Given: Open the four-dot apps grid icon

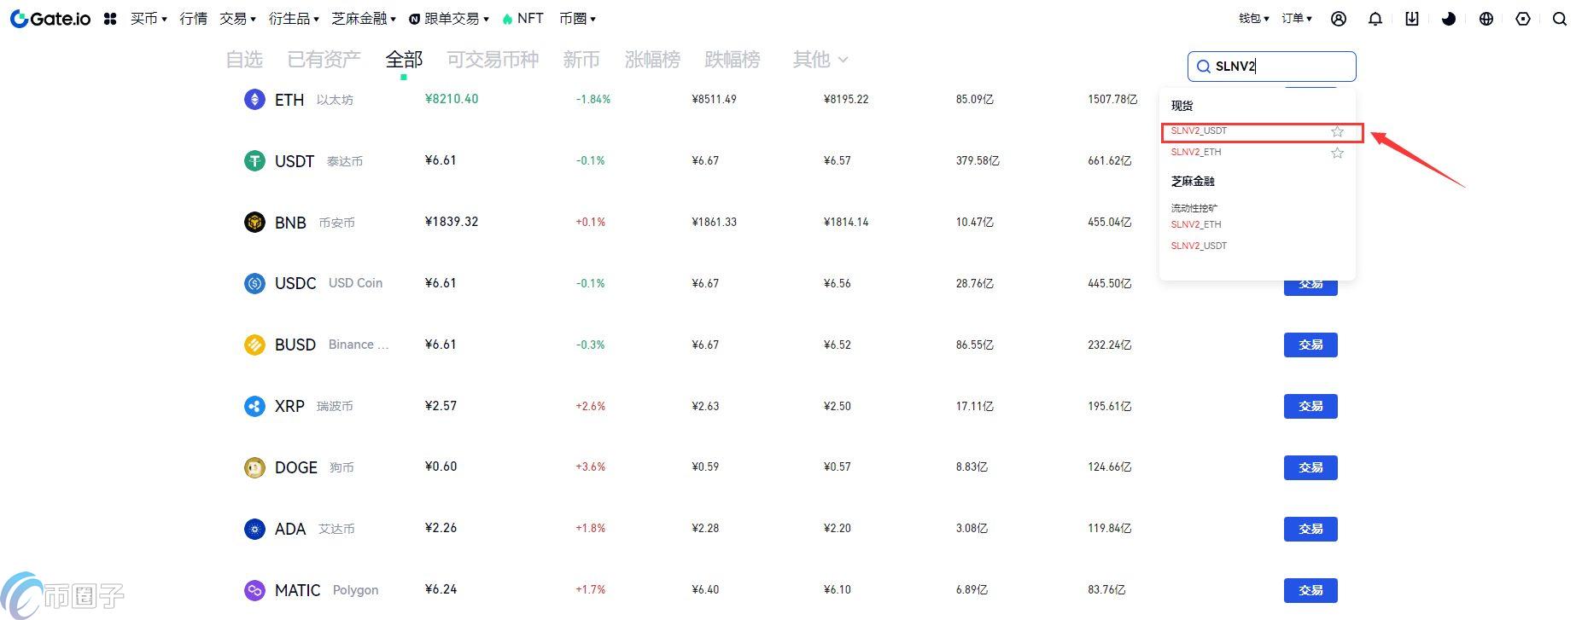Looking at the screenshot, I should point(110,19).
